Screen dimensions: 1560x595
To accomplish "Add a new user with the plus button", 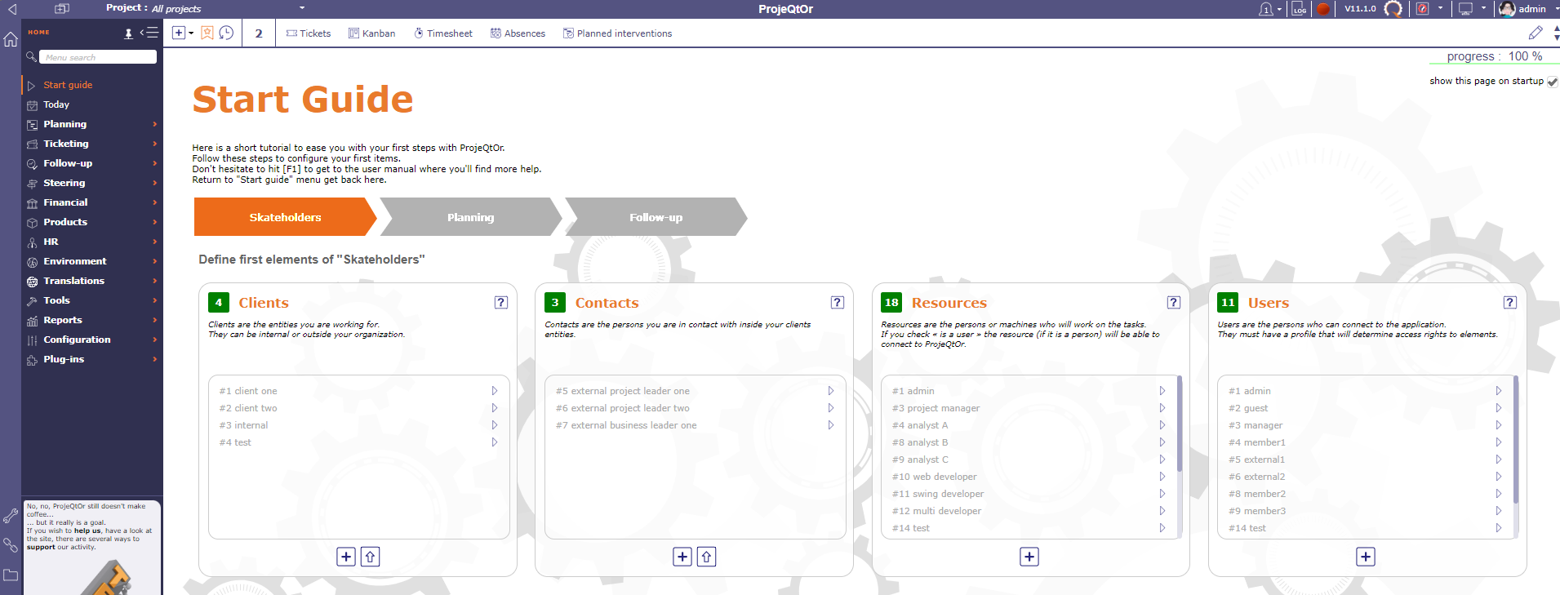I will click(1366, 557).
